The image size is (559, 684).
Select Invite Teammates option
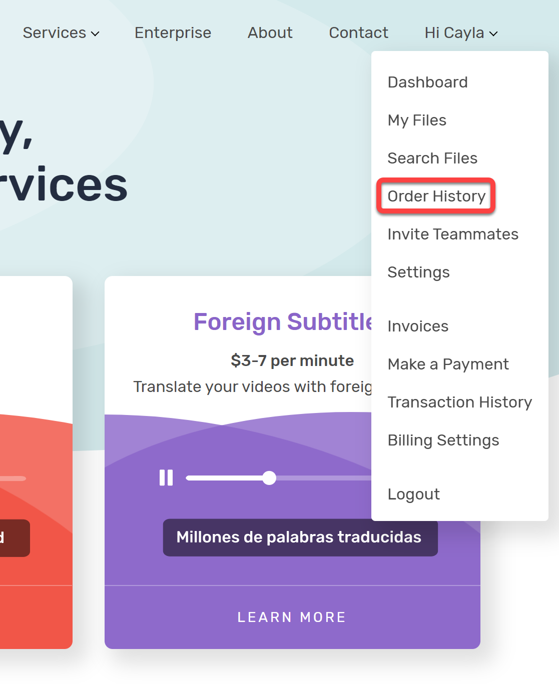coord(453,234)
